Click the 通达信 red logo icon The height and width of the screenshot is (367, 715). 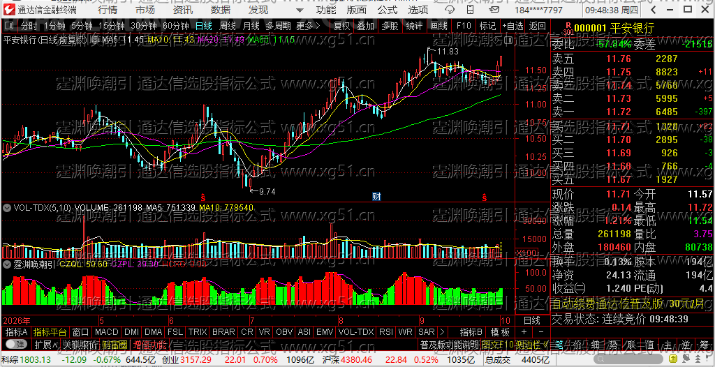point(8,10)
